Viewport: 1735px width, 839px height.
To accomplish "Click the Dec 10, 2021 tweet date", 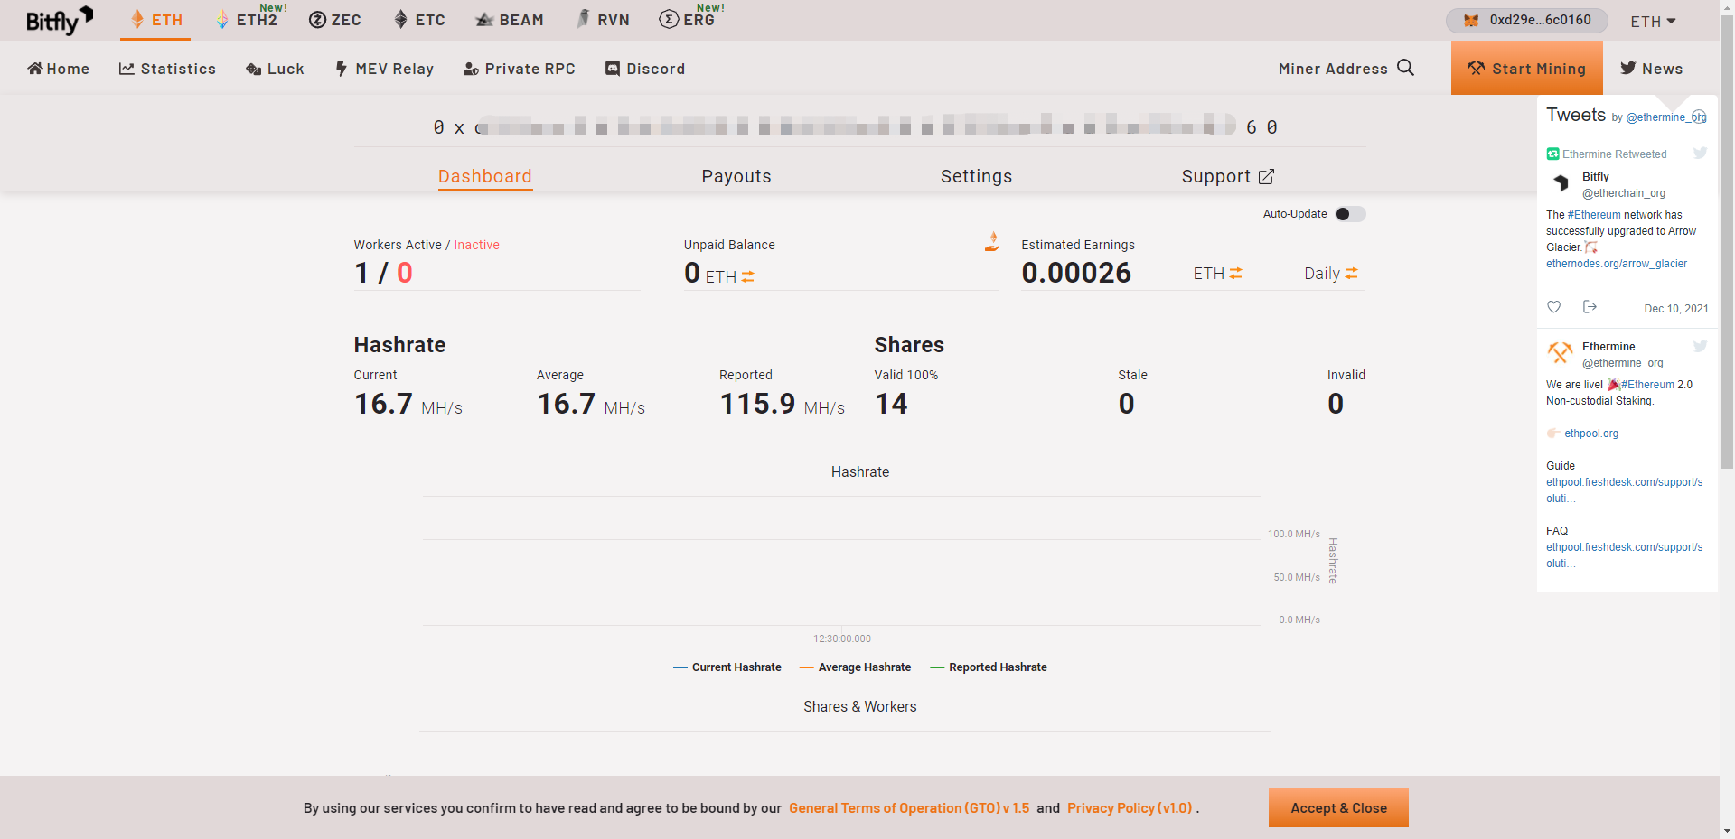I will pyautogui.click(x=1676, y=309).
